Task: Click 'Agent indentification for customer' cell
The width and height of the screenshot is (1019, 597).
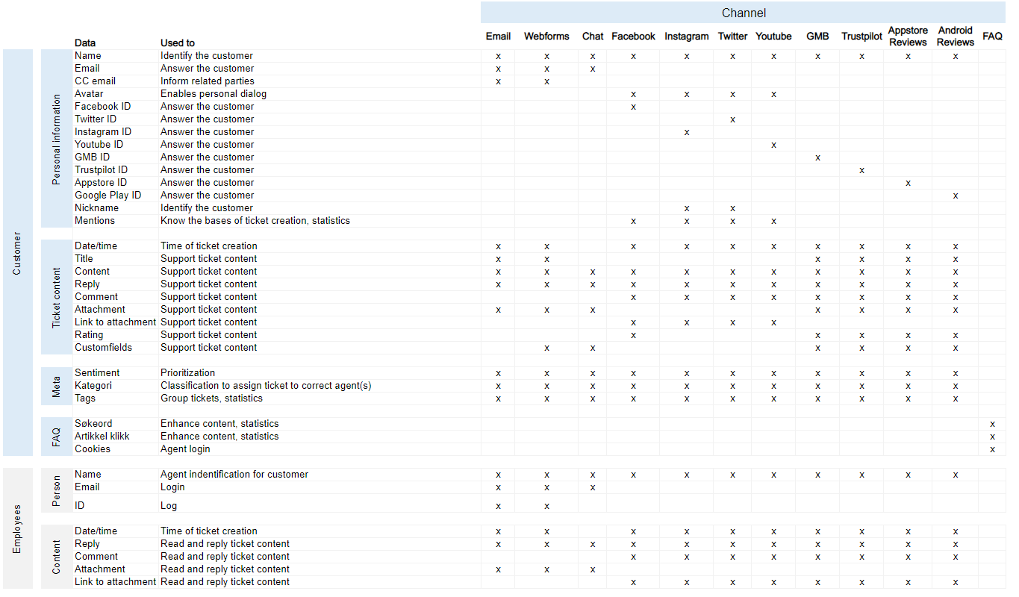Action: pos(234,475)
